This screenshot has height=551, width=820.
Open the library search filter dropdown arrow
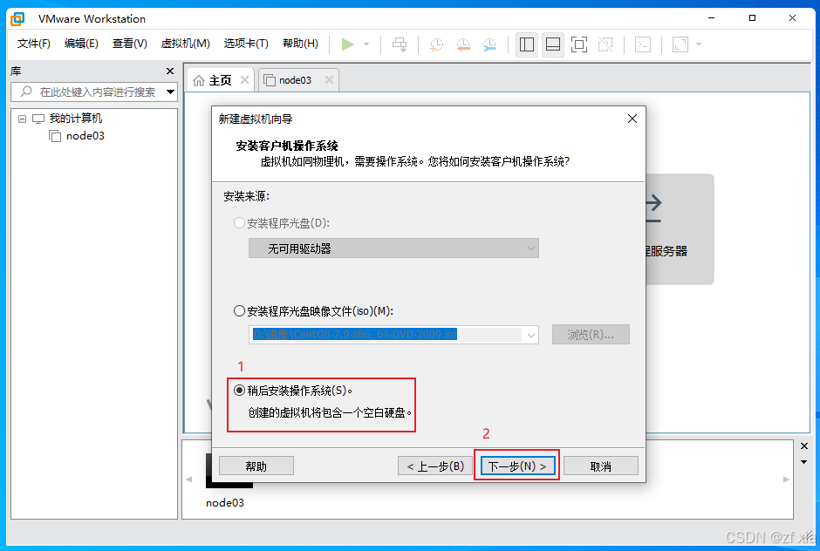pos(170,92)
